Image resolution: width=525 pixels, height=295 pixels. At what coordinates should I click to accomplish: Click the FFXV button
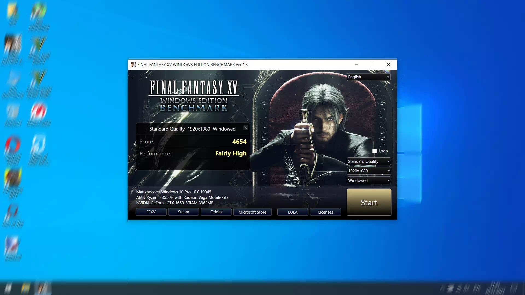click(151, 212)
